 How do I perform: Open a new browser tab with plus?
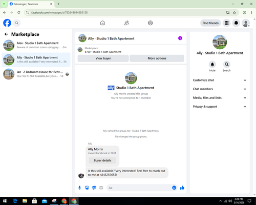58,4
